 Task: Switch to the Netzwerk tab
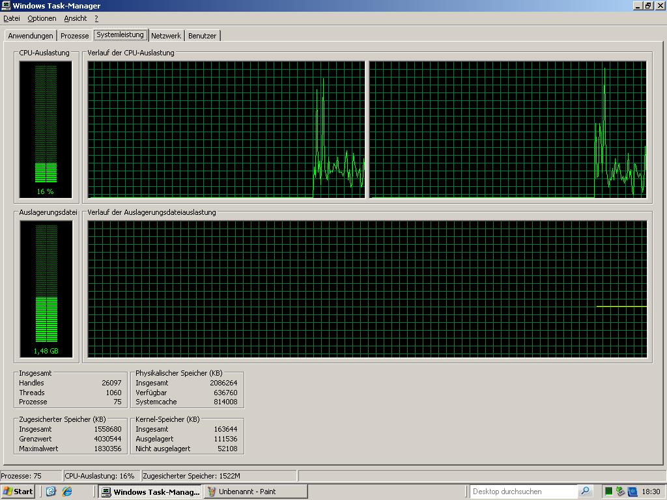coord(166,36)
